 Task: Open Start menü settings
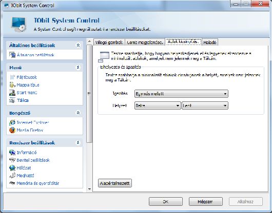pos(27,93)
